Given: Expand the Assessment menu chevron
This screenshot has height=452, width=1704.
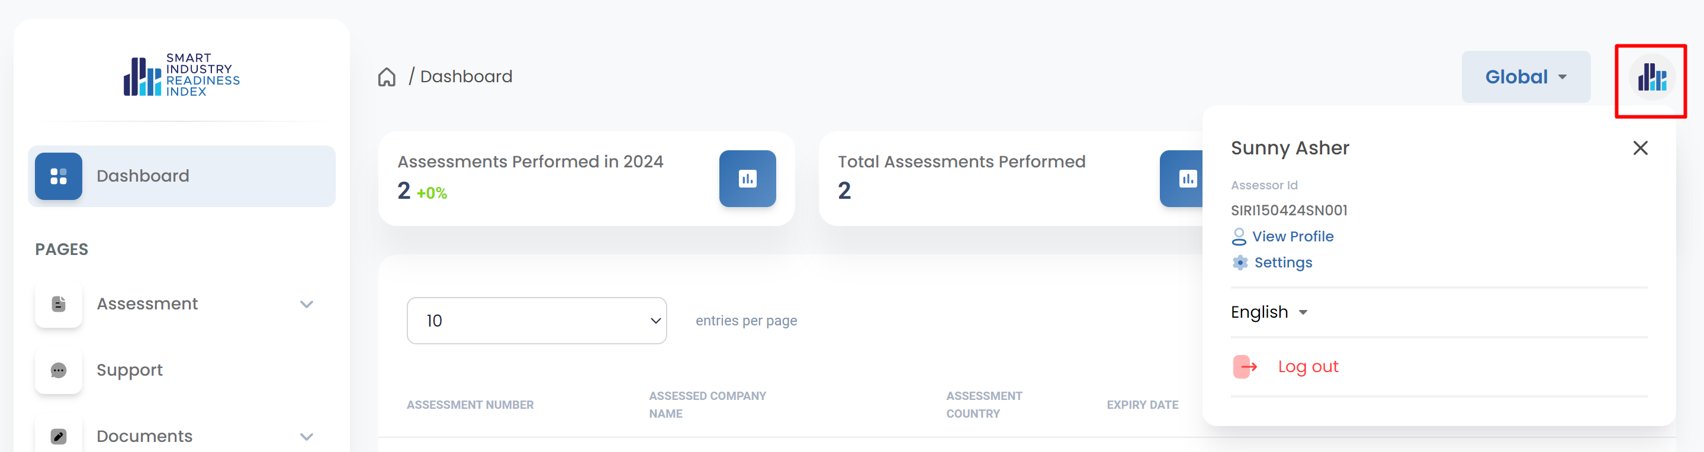Looking at the screenshot, I should click(x=306, y=304).
